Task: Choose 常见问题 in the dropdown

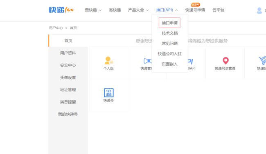Action: 170,44
